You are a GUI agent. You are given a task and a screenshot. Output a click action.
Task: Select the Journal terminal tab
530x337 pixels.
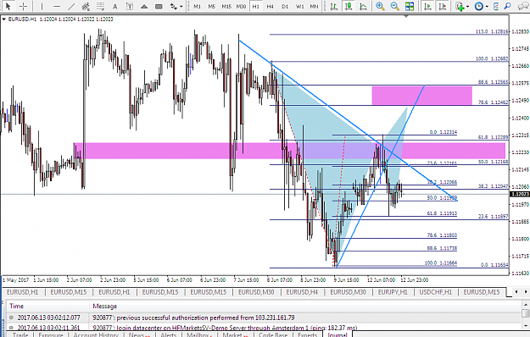pyautogui.click(x=338, y=334)
